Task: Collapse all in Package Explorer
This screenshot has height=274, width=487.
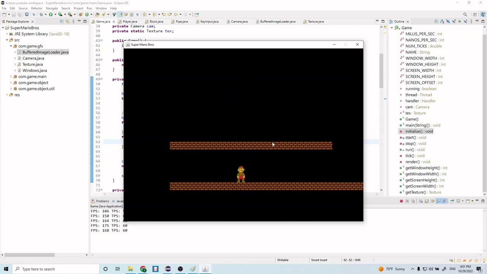Action: tap(62, 21)
